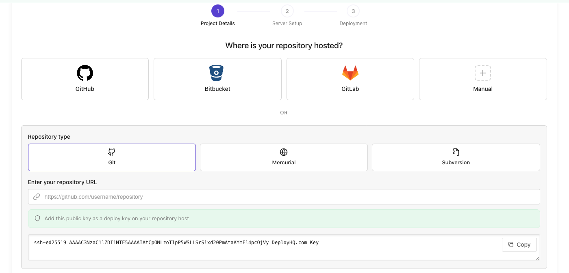The height and width of the screenshot is (273, 569).
Task: Click the Git branch icon
Action: point(111,152)
